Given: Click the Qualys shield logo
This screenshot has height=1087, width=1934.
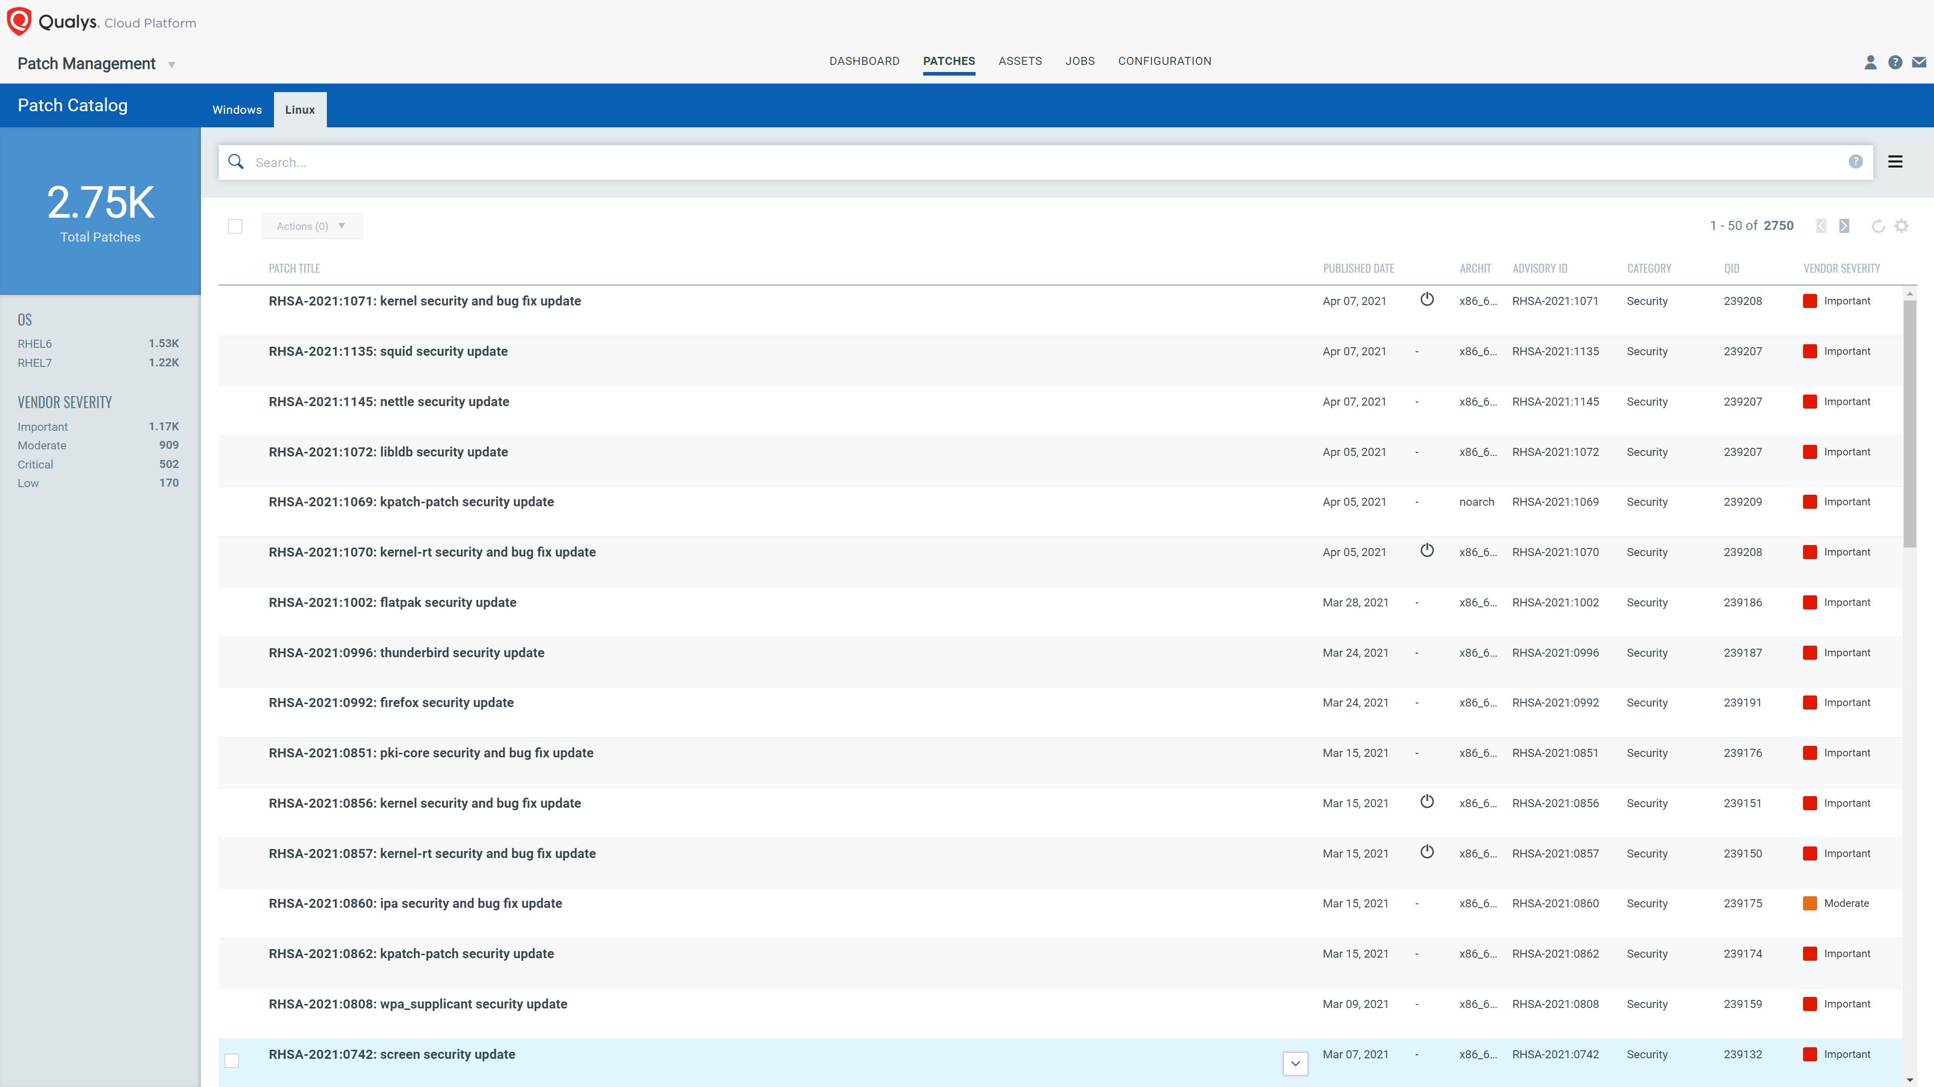Looking at the screenshot, I should 19,21.
